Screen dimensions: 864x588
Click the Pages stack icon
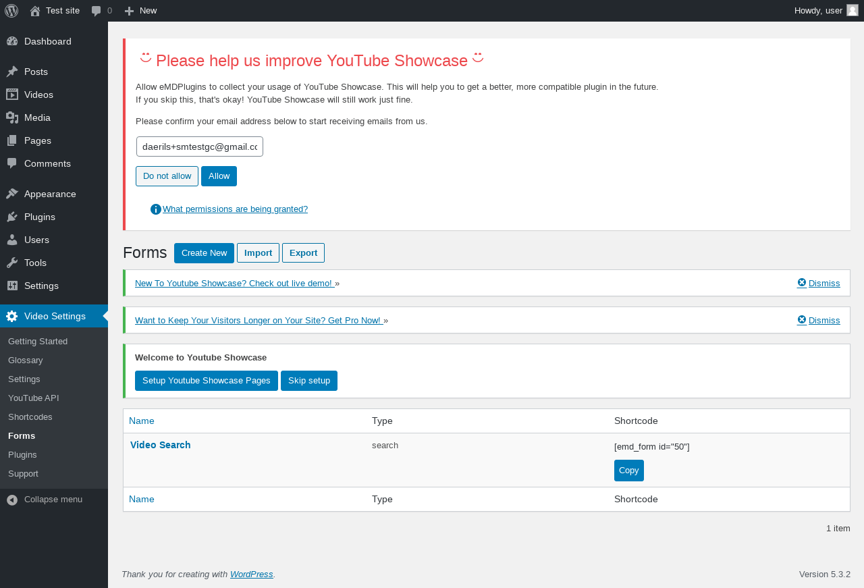pyautogui.click(x=12, y=140)
